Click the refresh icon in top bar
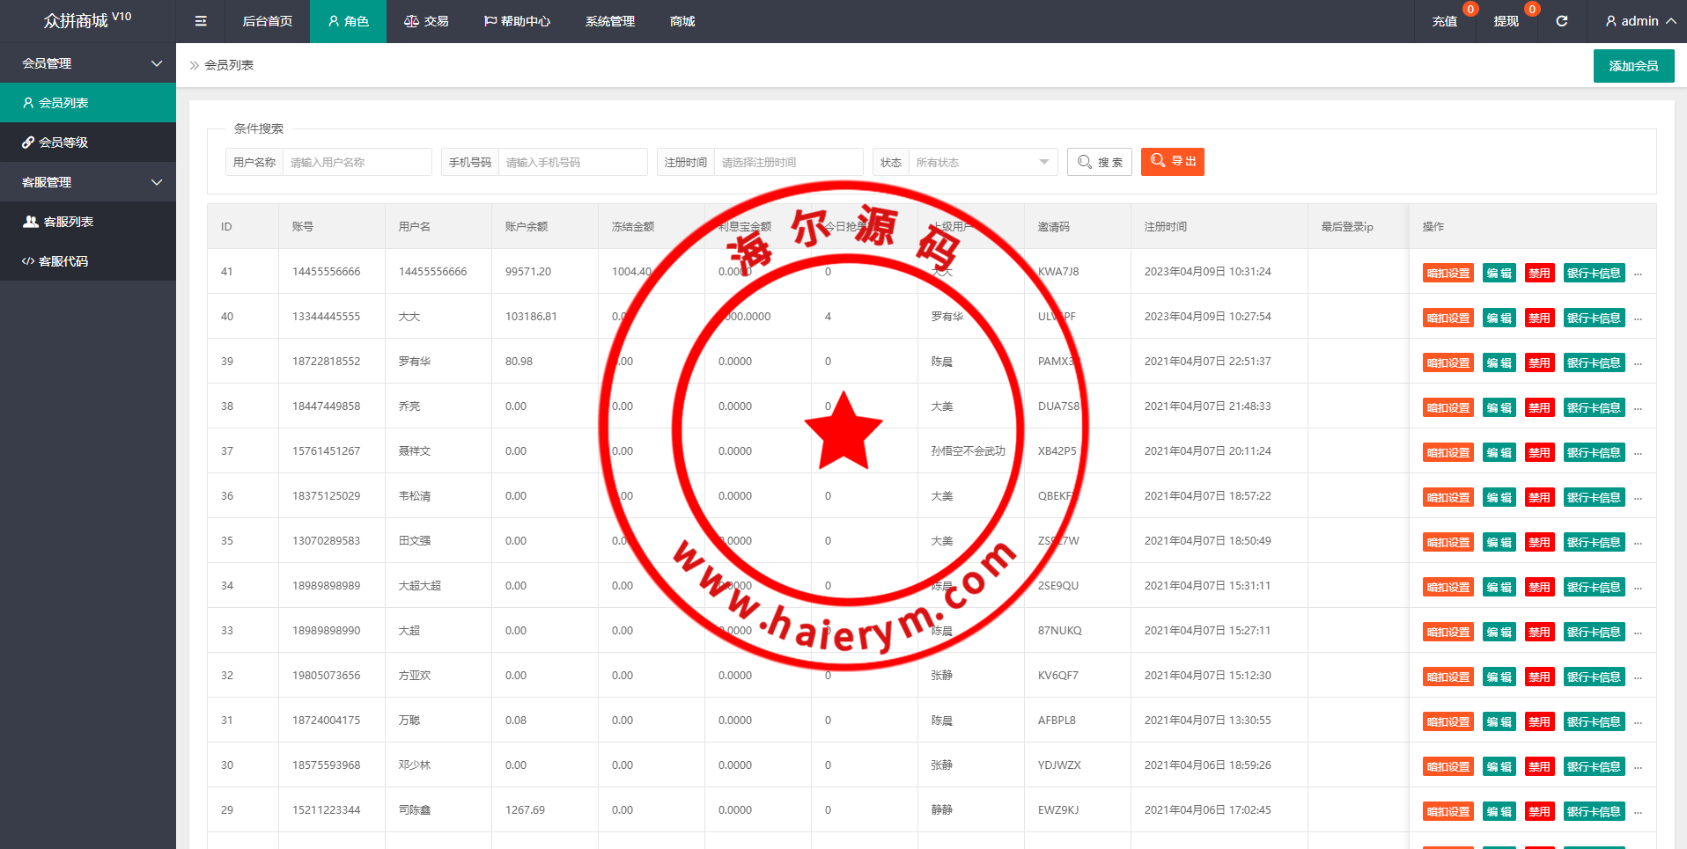1687x849 pixels. tap(1561, 21)
